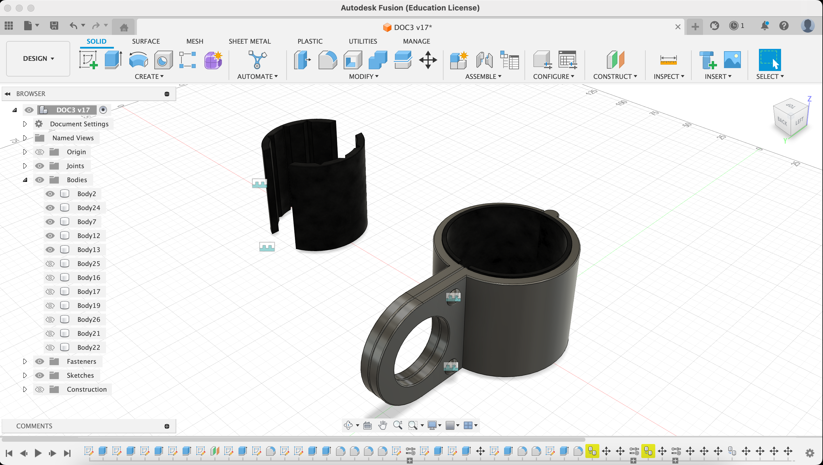Select the Midplane construct tool

615,60
